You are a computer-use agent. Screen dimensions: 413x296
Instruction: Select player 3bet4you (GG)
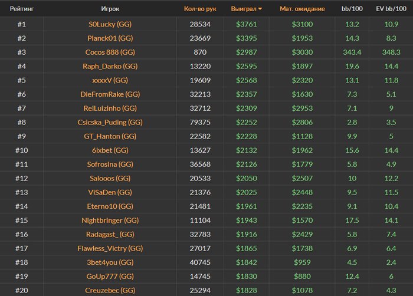click(110, 262)
